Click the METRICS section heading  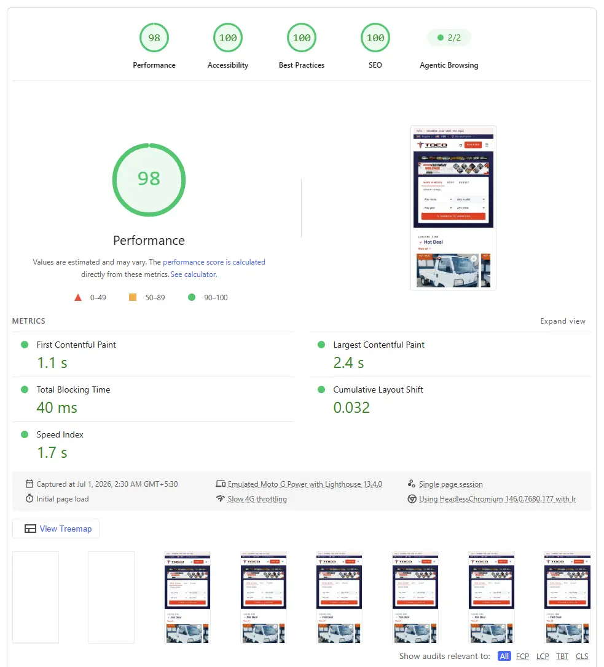pyautogui.click(x=28, y=321)
